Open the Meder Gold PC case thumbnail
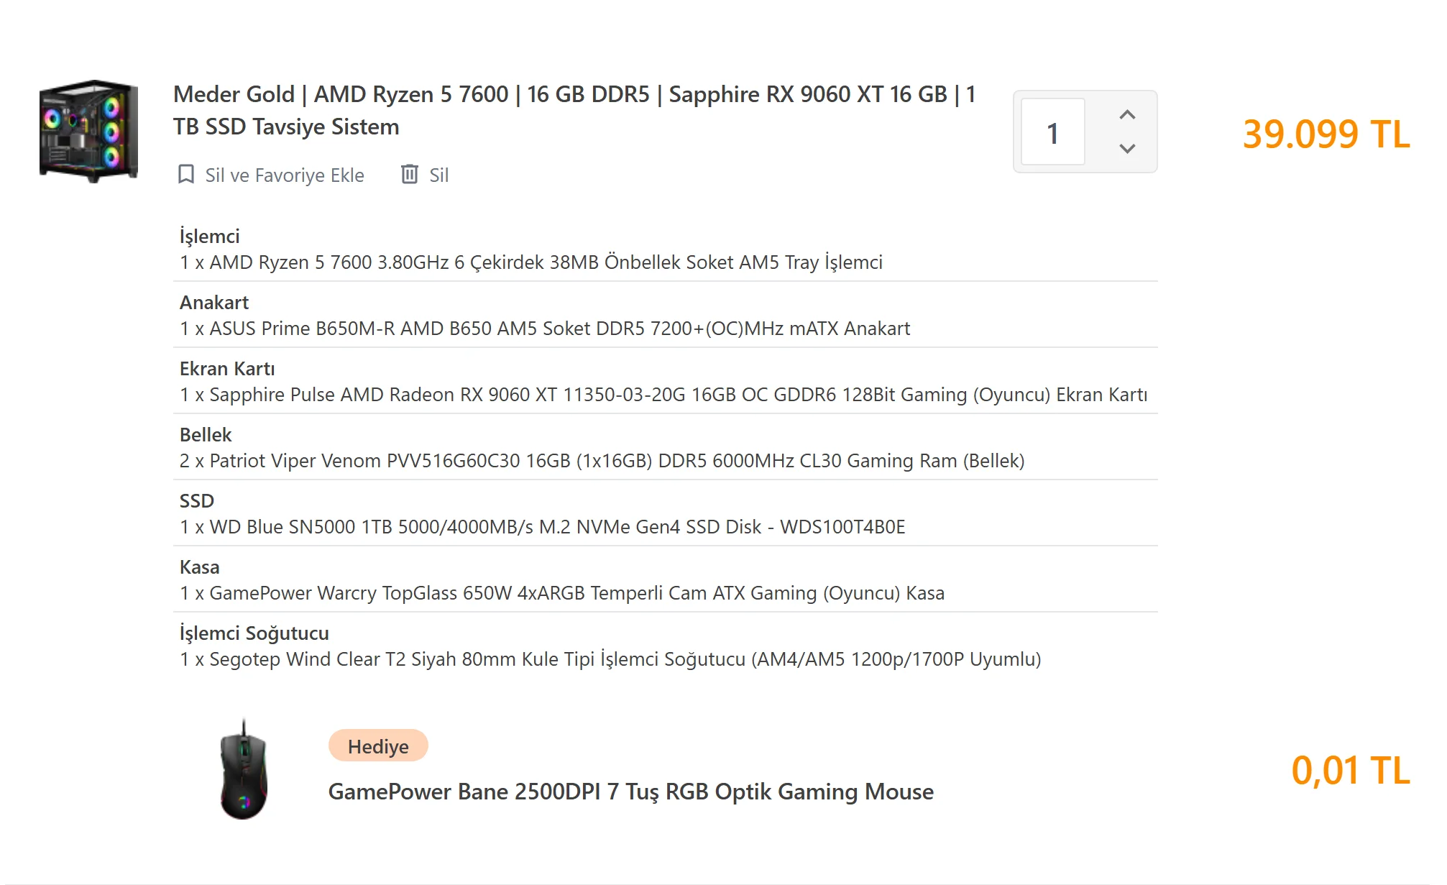Screen dimensions: 1447x885 pos(88,131)
